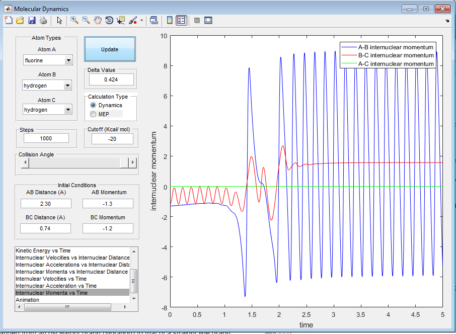Viewport: 456px width, 334px height.
Task: Click the Delta Value input field
Action: 111,79
